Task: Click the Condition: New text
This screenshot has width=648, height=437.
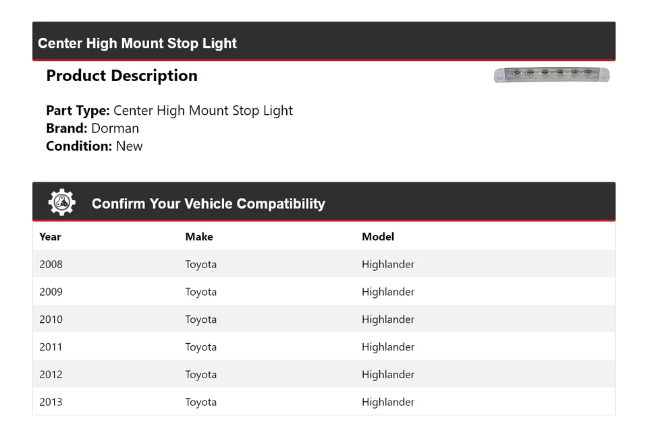Action: pos(94,146)
